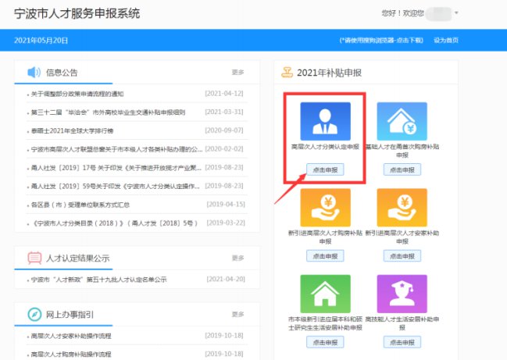Show more 网上办事指引 guides via 更多
Screen dimensions: 507x360
237,314
